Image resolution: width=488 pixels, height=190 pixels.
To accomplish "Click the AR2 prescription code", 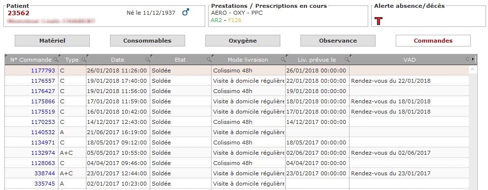I will tap(216, 20).
